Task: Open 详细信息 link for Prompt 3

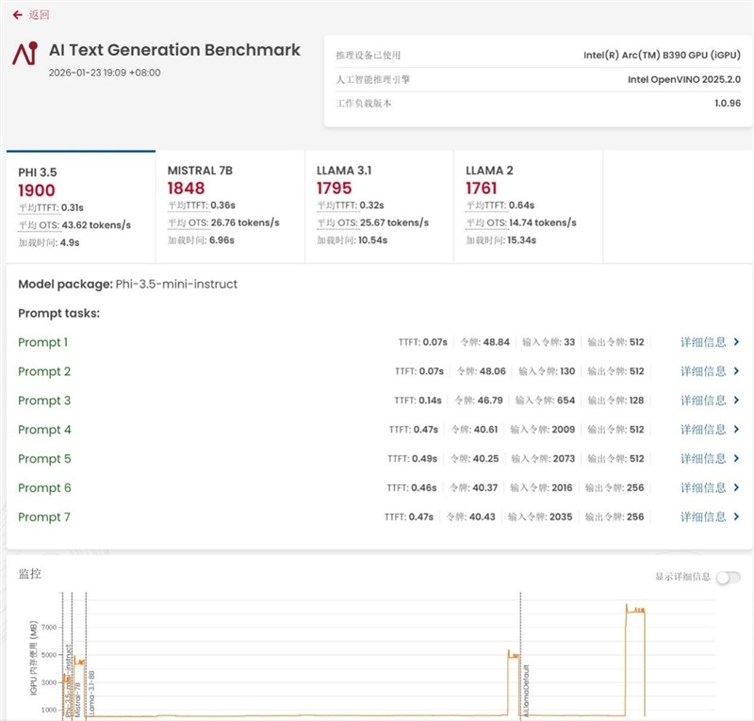Action: pyautogui.click(x=703, y=401)
